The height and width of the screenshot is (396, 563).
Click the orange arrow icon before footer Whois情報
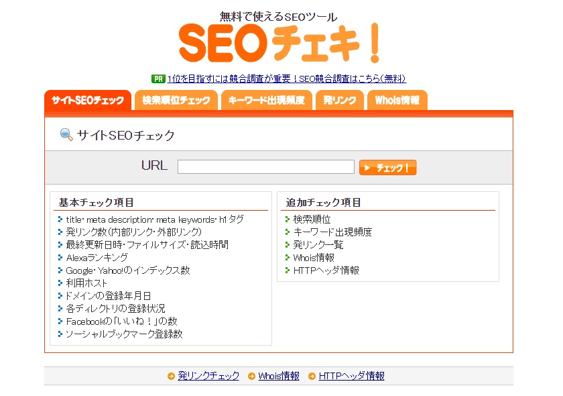[x=251, y=377]
